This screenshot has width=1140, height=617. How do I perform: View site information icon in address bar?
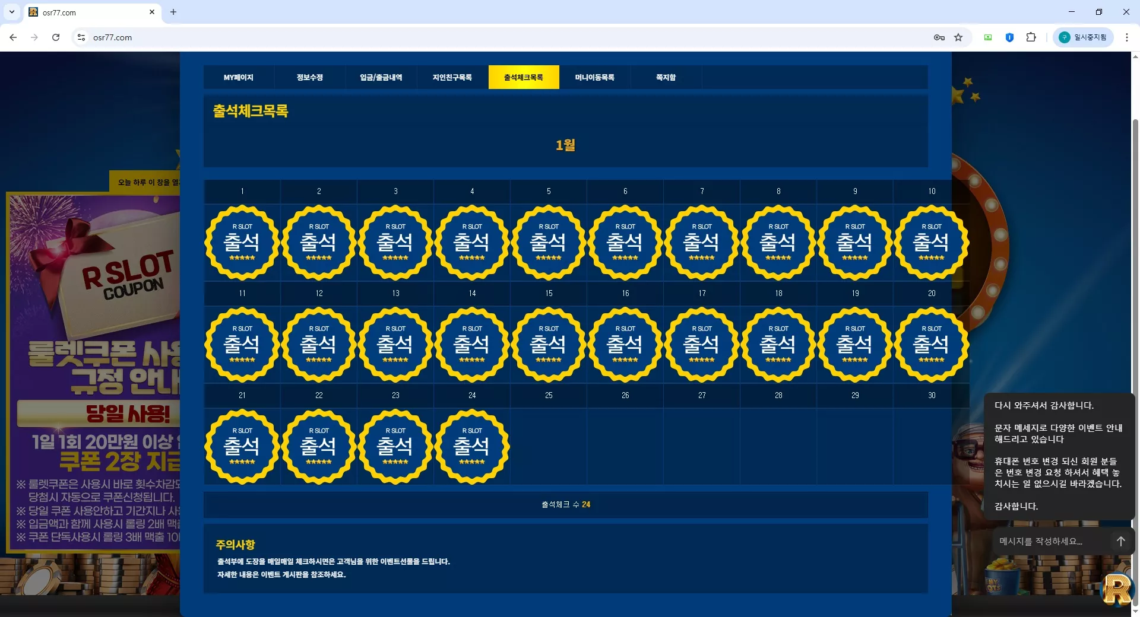81,37
